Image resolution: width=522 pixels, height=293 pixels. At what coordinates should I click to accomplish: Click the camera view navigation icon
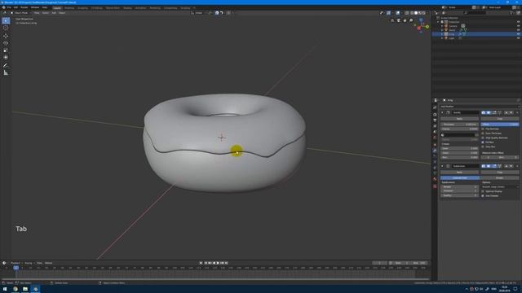[x=399, y=20]
